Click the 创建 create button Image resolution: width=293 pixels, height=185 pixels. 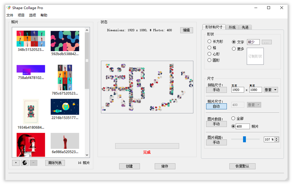tap(129, 166)
